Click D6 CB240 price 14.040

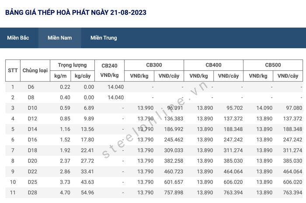pyautogui.click(x=116, y=87)
